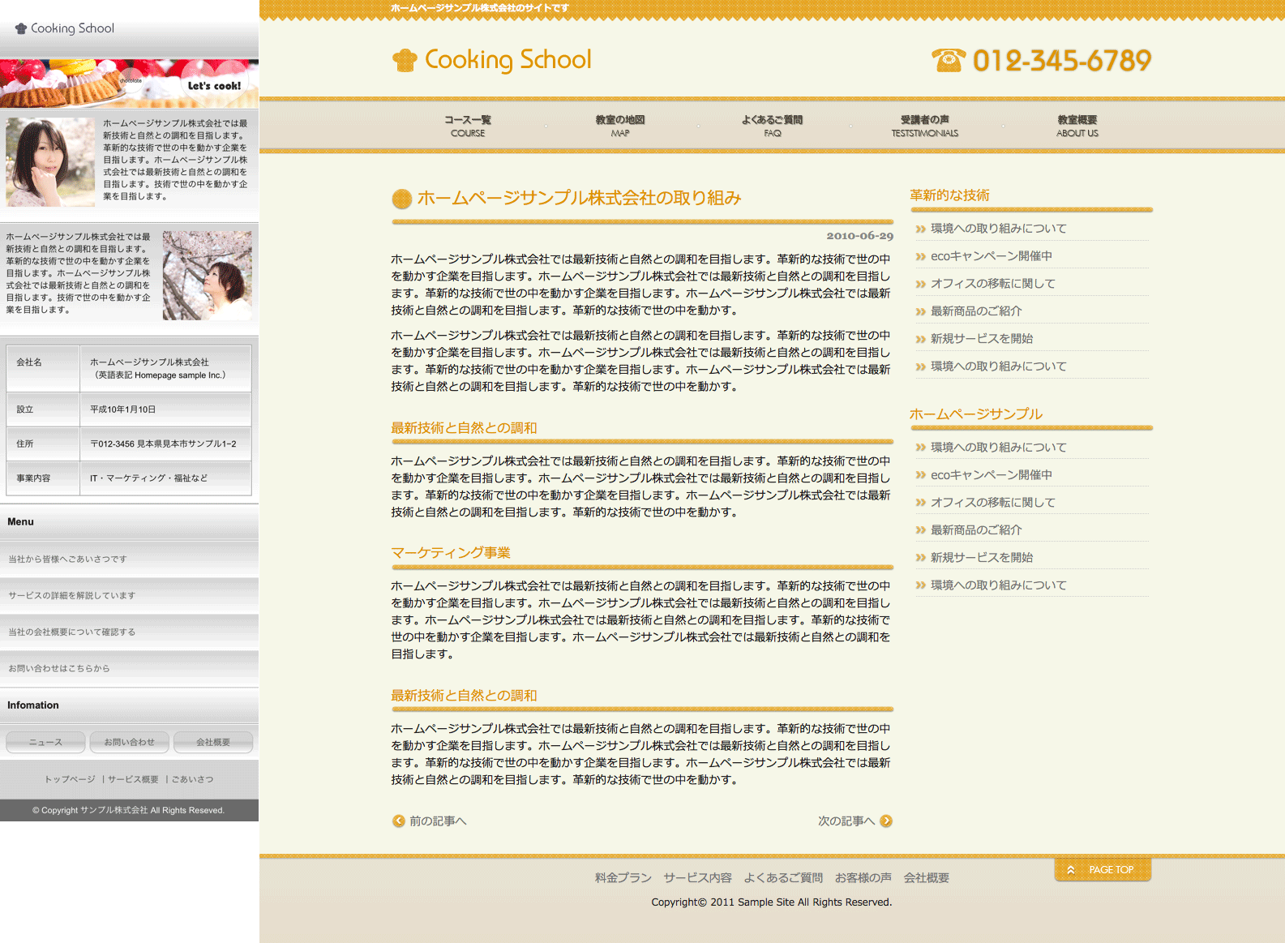The height and width of the screenshot is (943, 1285).
Task: Open sidebar link 当社から皆様へごあいさつです
Action: coord(67,559)
